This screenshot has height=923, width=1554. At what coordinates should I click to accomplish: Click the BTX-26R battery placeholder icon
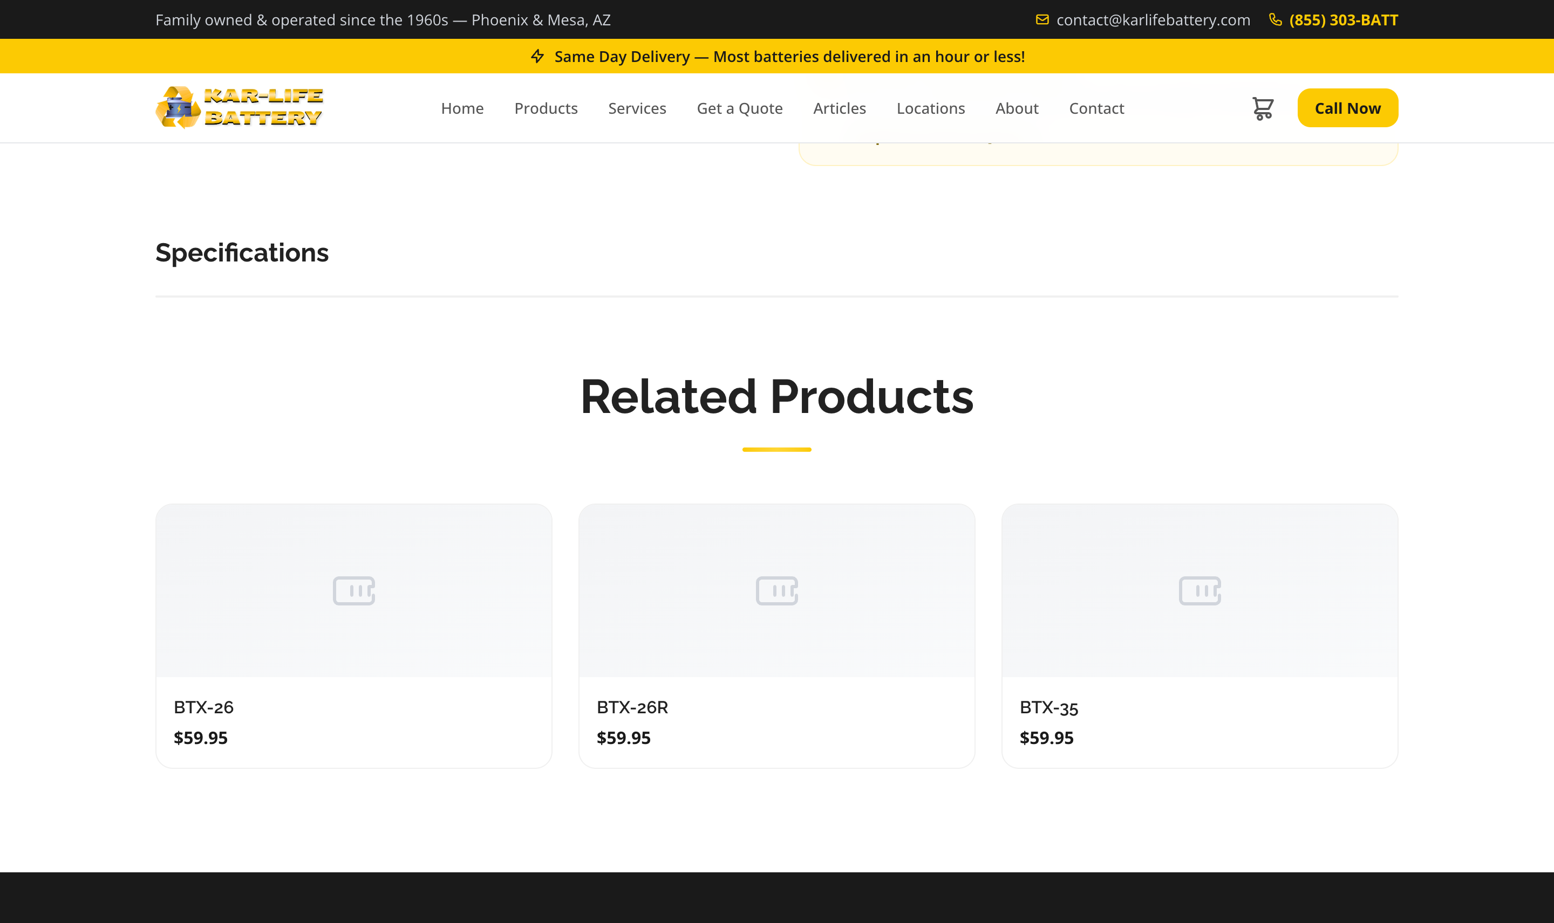[776, 591]
